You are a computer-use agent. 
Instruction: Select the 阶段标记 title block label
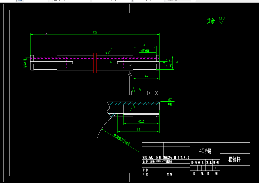[x=197, y=163]
